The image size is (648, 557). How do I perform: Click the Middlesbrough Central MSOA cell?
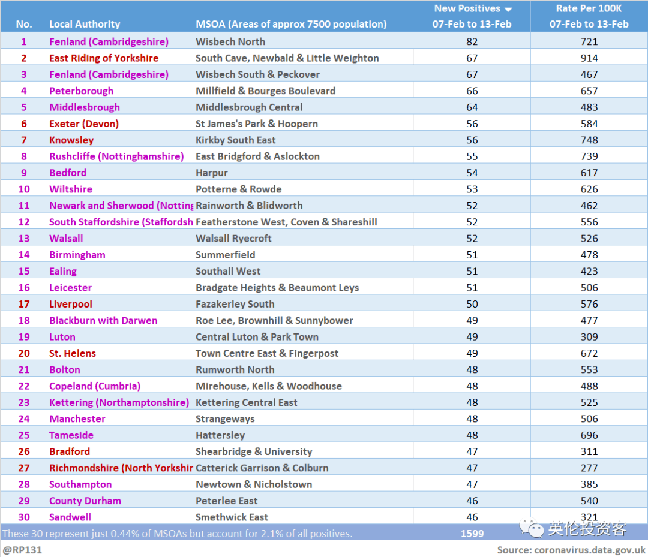(x=249, y=107)
